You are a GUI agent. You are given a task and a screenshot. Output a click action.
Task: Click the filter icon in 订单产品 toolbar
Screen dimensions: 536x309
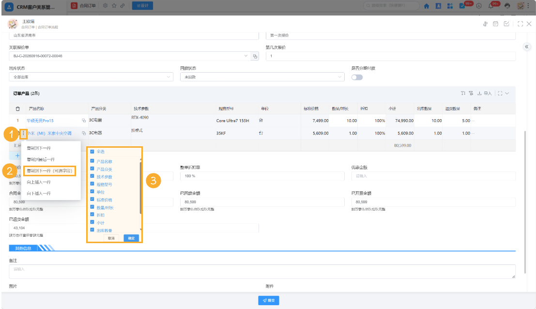click(x=471, y=93)
